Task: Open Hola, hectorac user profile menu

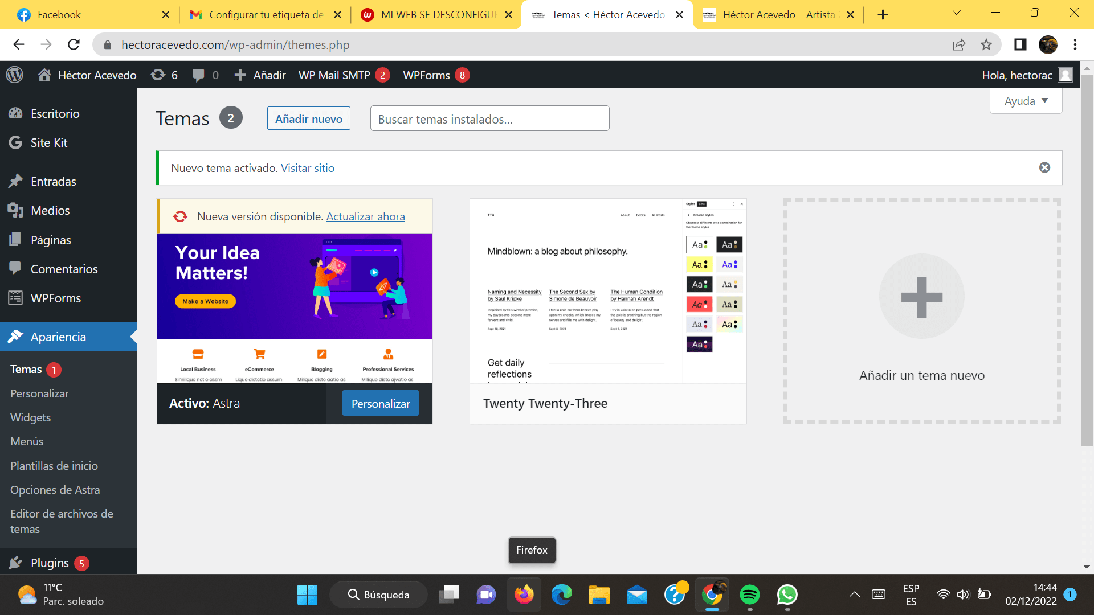Action: click(1027, 75)
